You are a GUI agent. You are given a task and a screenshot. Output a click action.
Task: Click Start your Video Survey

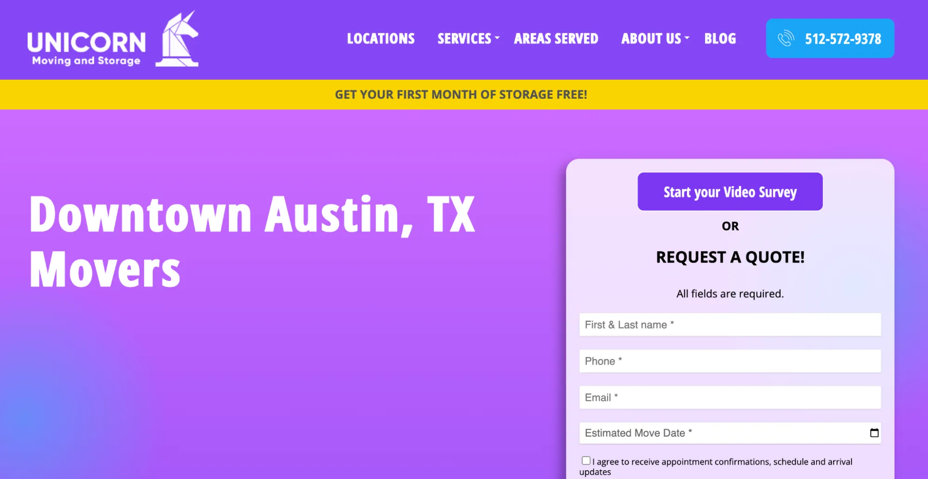click(x=730, y=191)
